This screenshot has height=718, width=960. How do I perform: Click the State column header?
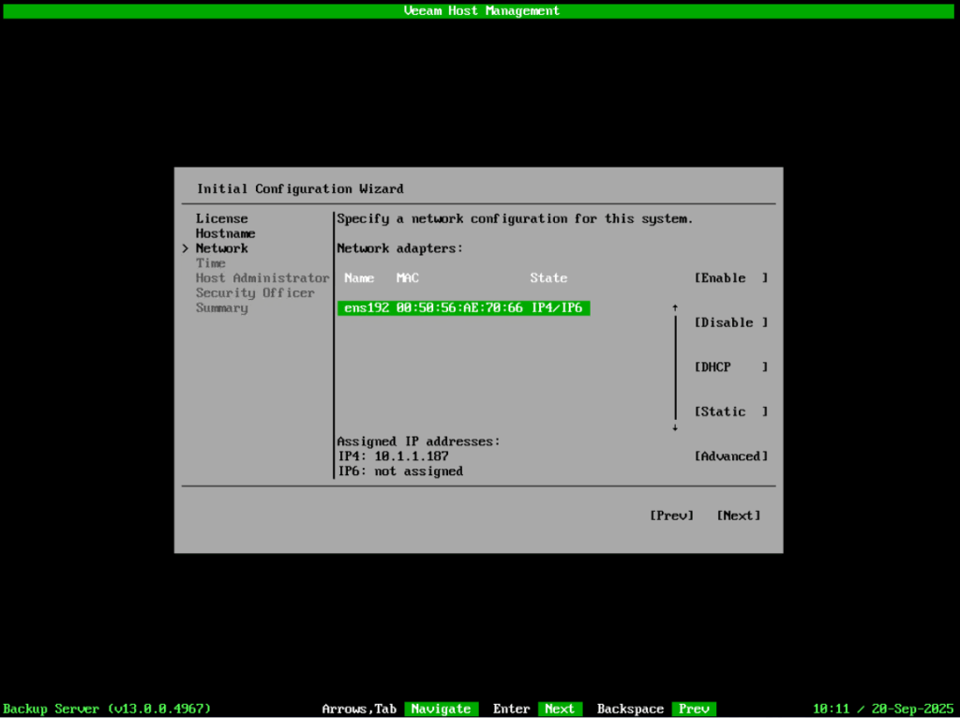tap(548, 278)
